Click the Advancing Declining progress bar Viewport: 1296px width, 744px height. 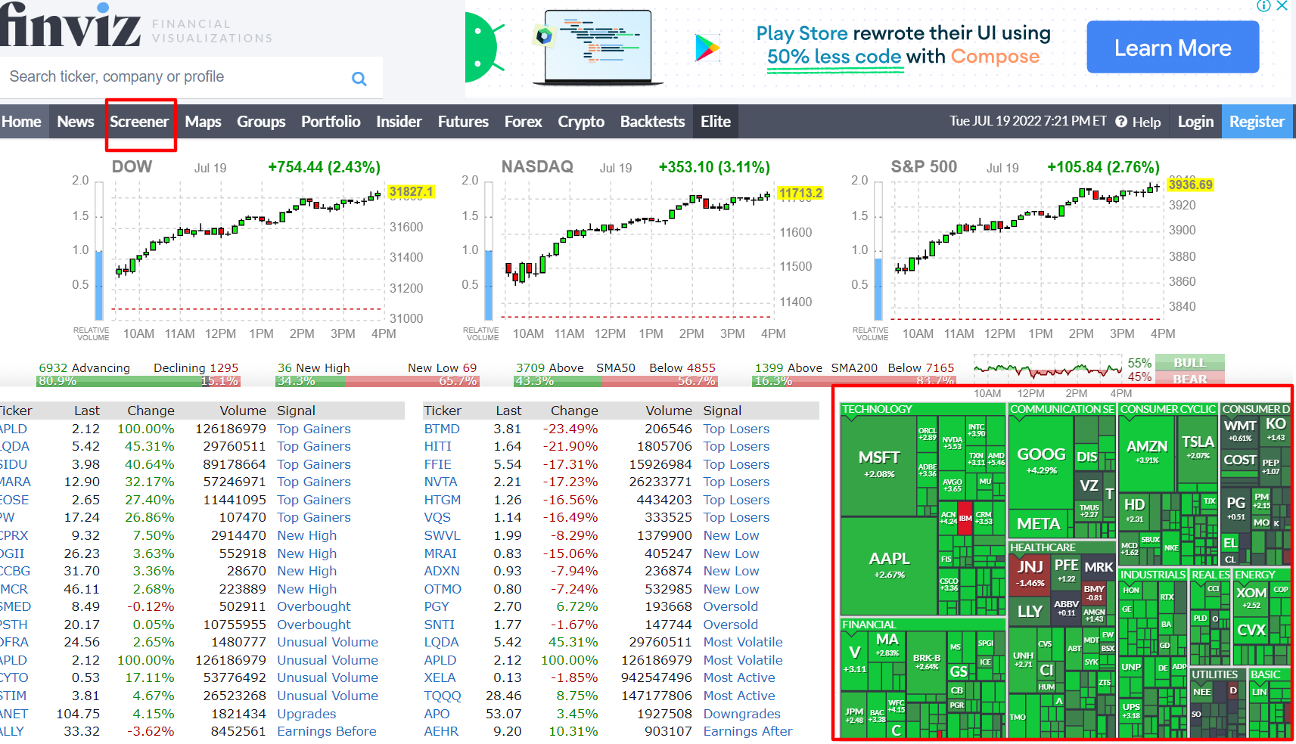pyautogui.click(x=138, y=381)
